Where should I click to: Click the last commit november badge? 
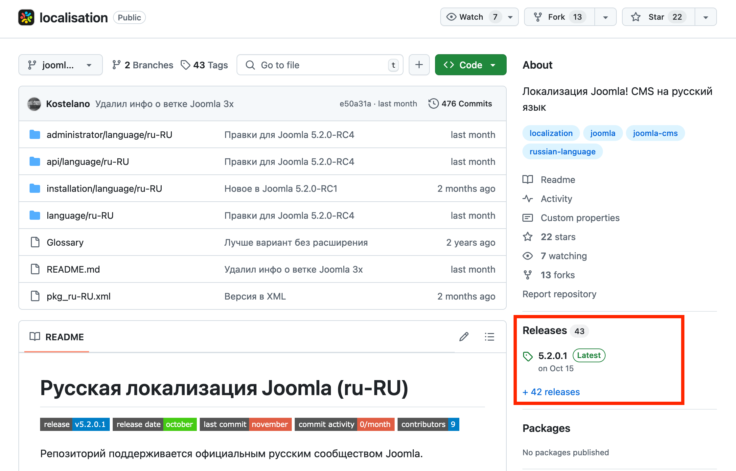tap(246, 424)
